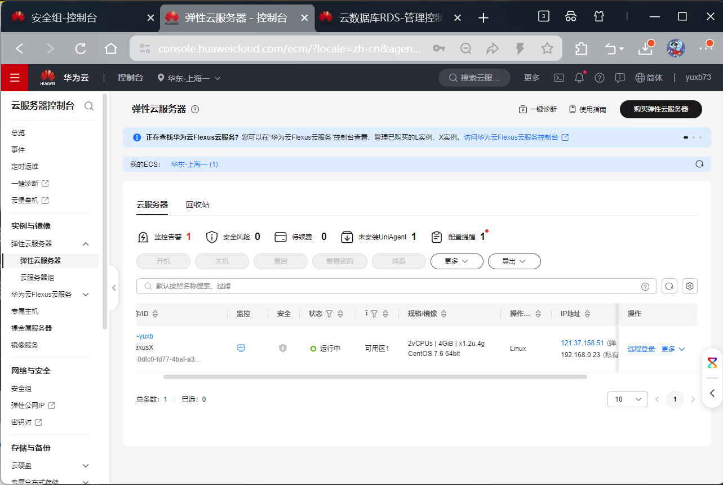Click 远程登录 for the server
The height and width of the screenshot is (485, 723).
(x=641, y=349)
